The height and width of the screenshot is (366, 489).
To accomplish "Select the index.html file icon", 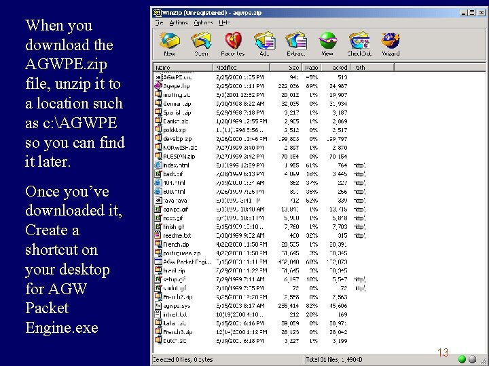I will click(x=158, y=165).
